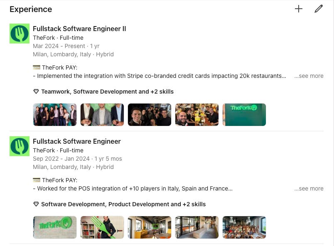Click 'Milan, Lombardy, Italy · Hybrid' under Engineer II
Image resolution: width=334 pixels, height=246 pixels.
(x=73, y=54)
